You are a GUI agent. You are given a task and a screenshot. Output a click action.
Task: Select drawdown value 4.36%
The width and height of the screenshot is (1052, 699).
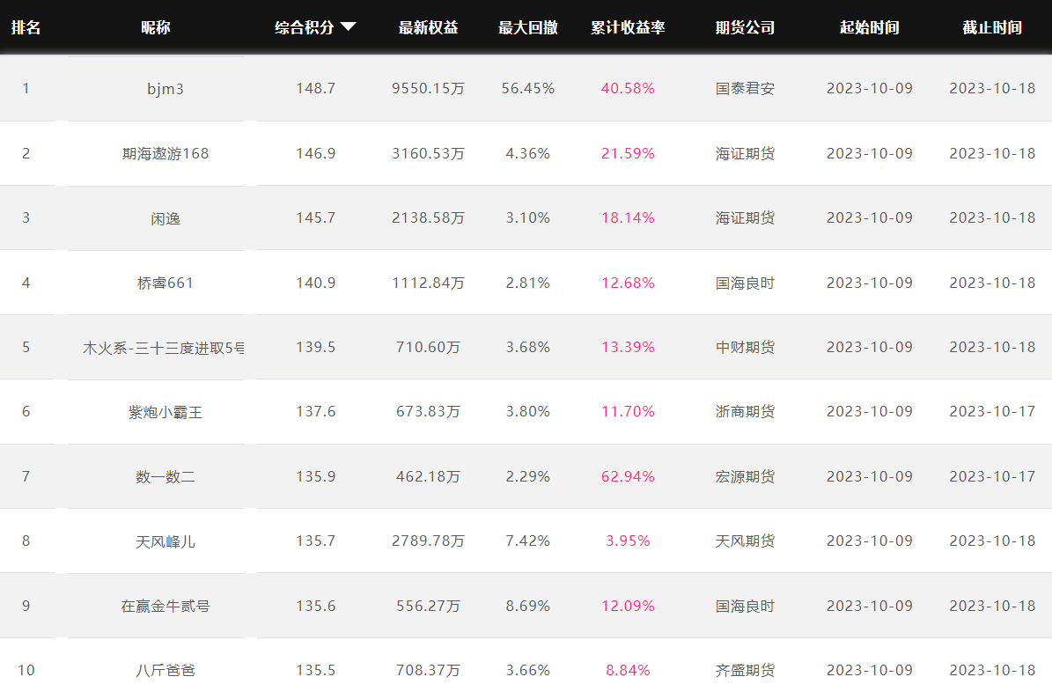click(x=528, y=153)
